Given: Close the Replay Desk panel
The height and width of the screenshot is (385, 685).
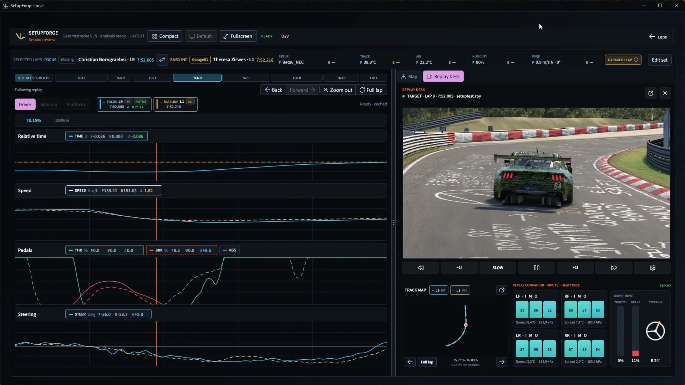Looking at the screenshot, I should (x=665, y=93).
